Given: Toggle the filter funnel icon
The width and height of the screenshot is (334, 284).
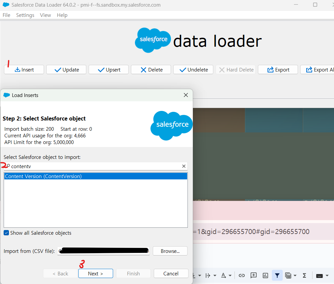Looking at the screenshot, I should pyautogui.click(x=277, y=275).
